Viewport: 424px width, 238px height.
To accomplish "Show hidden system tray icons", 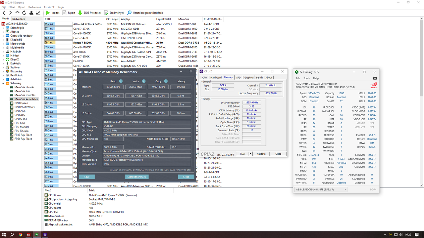I will tap(385, 235).
